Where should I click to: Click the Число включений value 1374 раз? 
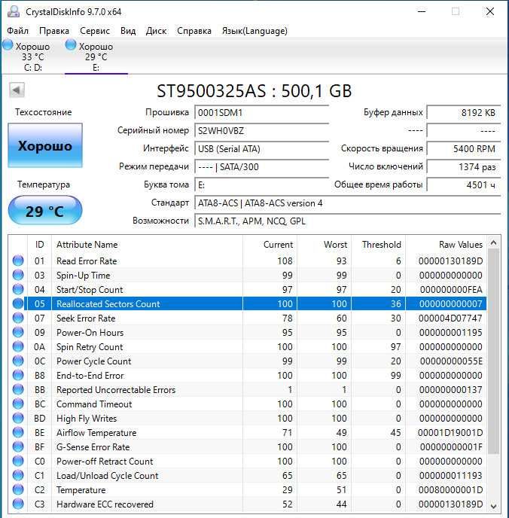[x=464, y=167]
